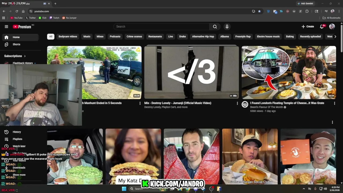The image size is (343, 193).
Task: Open the Chrome Extensions puzzle icon
Action: pos(307,11)
